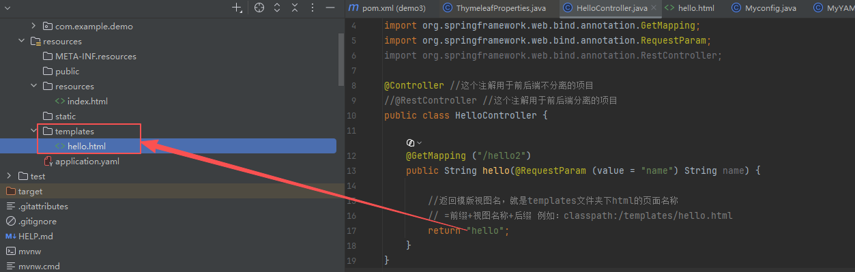Switch to the pom.xml (demo3) tab
The width and height of the screenshot is (855, 272).
(x=387, y=8)
